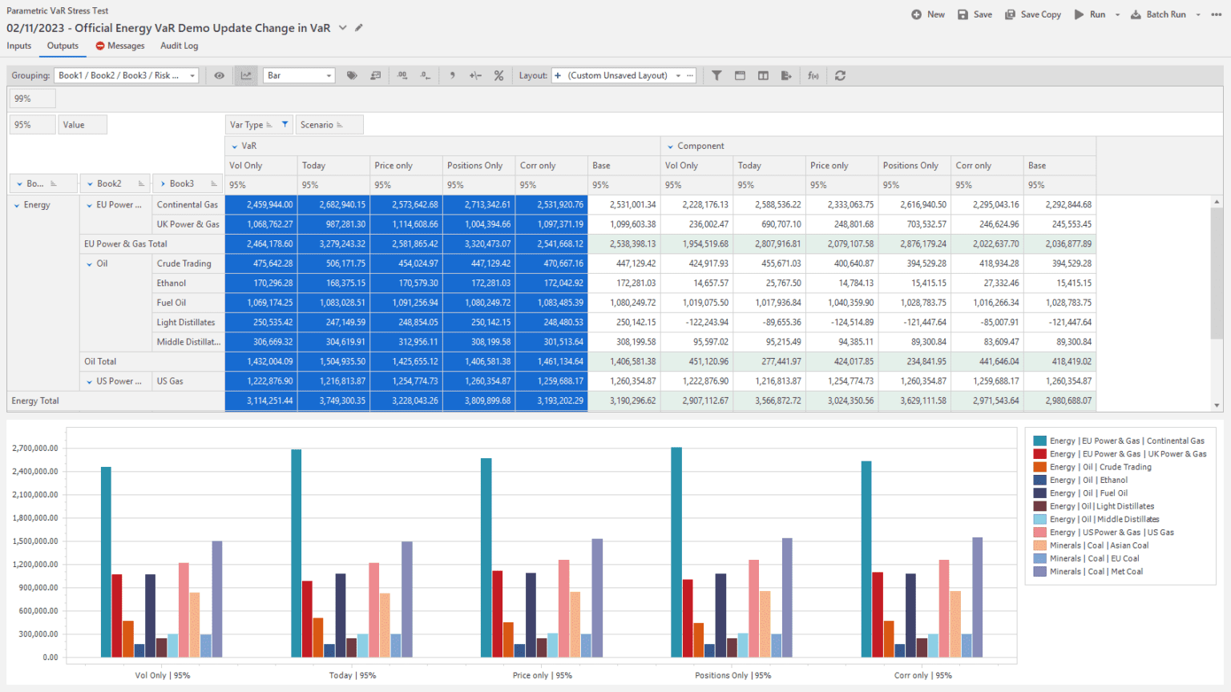Toggle the eye visibility icon
The width and height of the screenshot is (1231, 692).
coord(219,75)
